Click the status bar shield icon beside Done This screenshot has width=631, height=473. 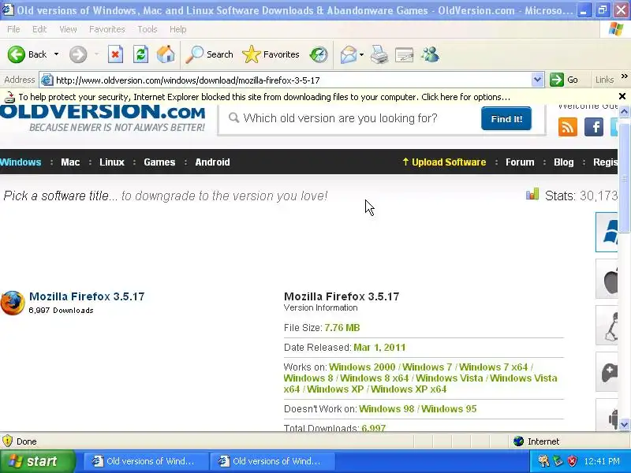[x=7, y=441]
